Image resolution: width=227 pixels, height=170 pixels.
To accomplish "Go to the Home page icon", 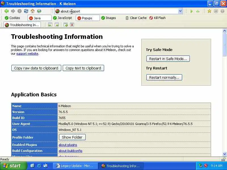I will [x=33, y=11].
